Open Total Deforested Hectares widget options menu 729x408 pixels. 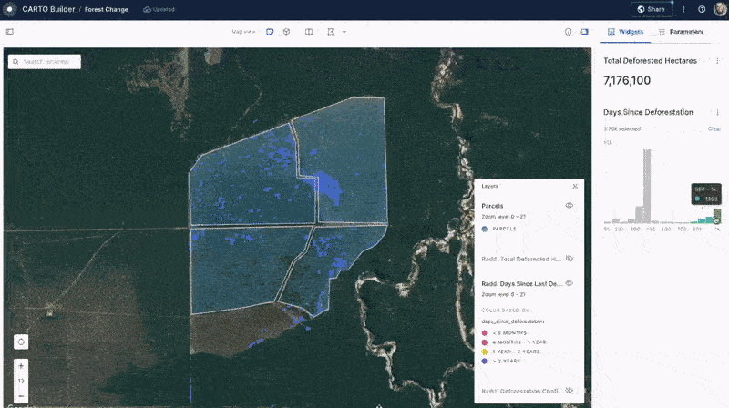tap(717, 61)
